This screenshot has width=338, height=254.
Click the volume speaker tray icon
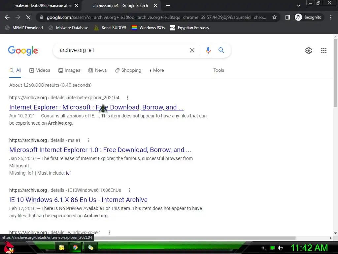pos(280,248)
